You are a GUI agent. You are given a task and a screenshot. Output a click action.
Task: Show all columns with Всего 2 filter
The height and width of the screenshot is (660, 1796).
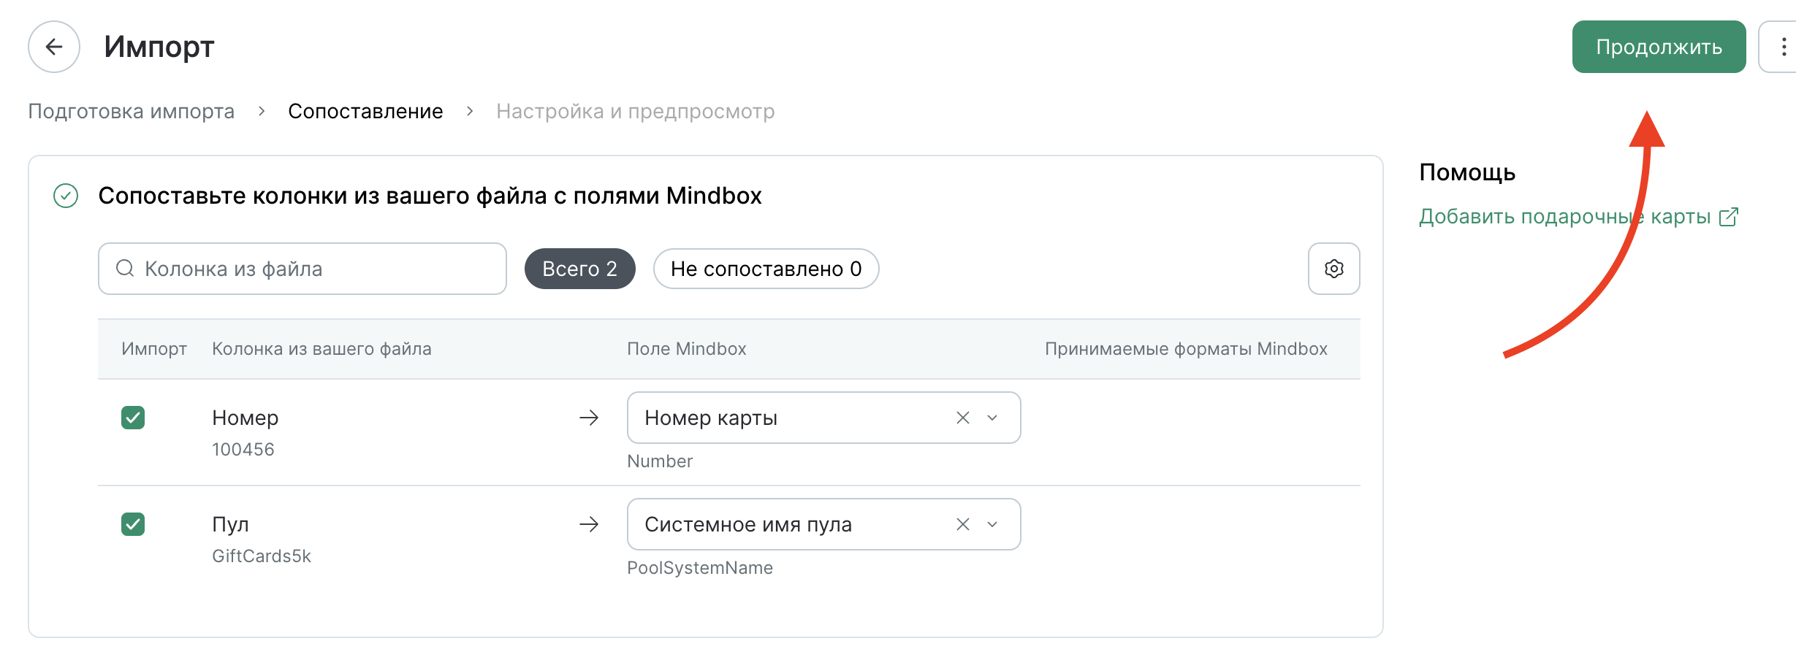(x=580, y=269)
